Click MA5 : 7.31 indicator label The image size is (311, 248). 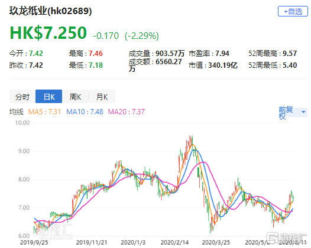tap(44, 112)
